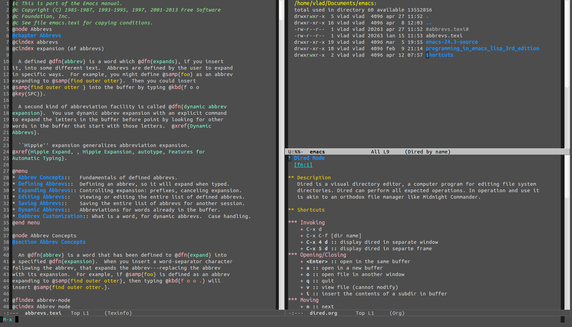
Task: Open the Editing Abbrevs menu entry
Action: tap(41, 197)
